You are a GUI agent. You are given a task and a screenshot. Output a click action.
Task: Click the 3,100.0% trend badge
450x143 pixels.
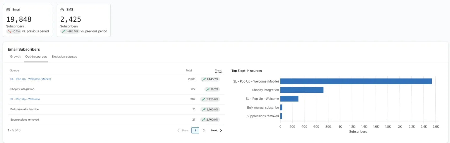pos(210,109)
